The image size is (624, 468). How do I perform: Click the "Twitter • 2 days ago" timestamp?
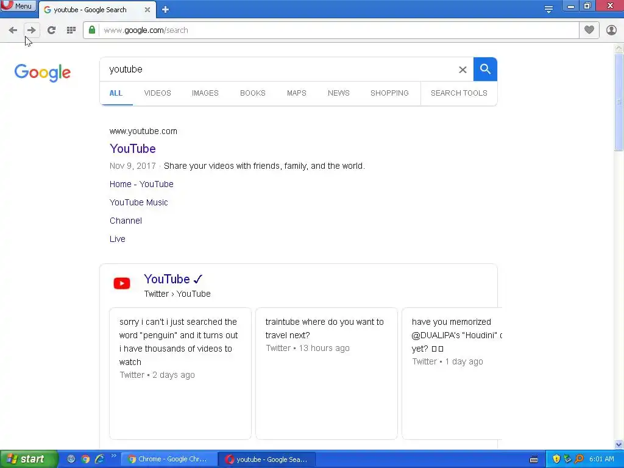pos(157,375)
